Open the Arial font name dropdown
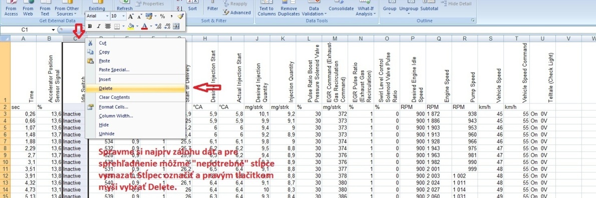Image resolution: width=596 pixels, height=198 pixels. [x=107, y=16]
